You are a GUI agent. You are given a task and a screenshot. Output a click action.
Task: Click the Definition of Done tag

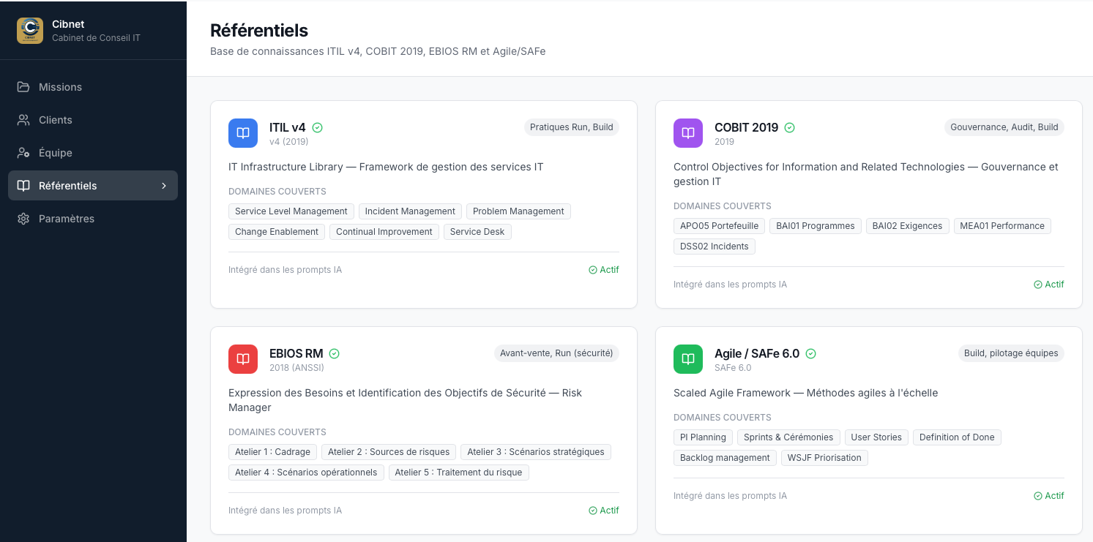coord(957,437)
